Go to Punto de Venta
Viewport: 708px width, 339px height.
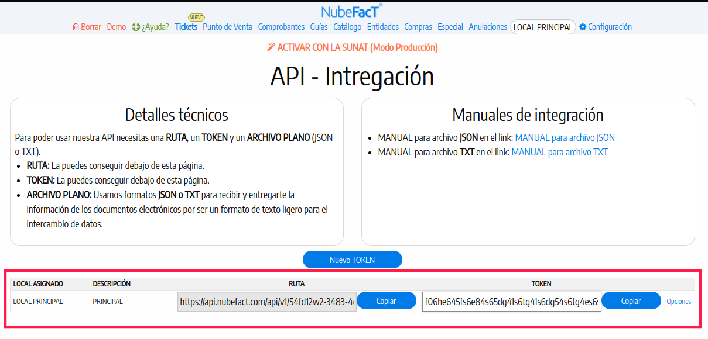pyautogui.click(x=228, y=27)
